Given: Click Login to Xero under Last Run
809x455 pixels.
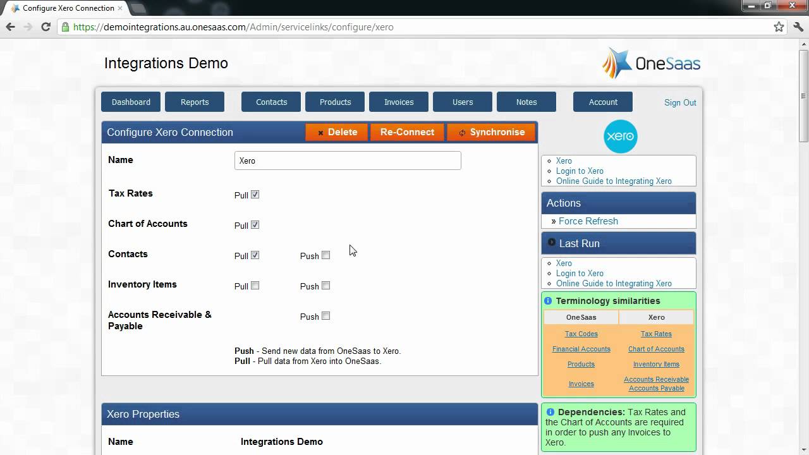Looking at the screenshot, I should coord(580,273).
